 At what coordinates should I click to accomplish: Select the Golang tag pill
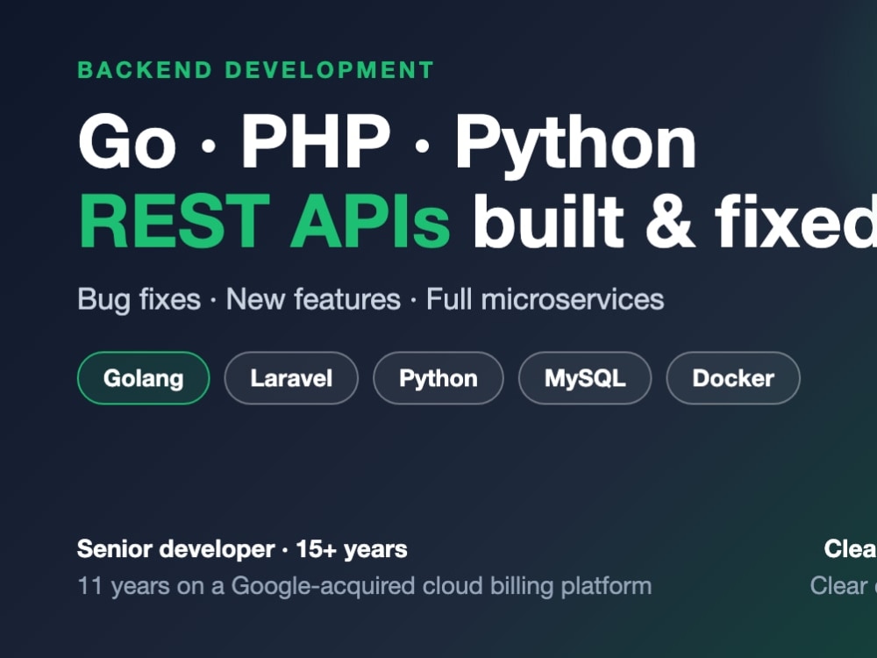(143, 378)
